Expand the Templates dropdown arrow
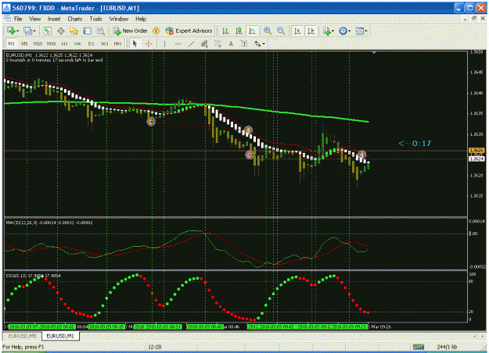The height and width of the screenshot is (353, 489). (366, 31)
